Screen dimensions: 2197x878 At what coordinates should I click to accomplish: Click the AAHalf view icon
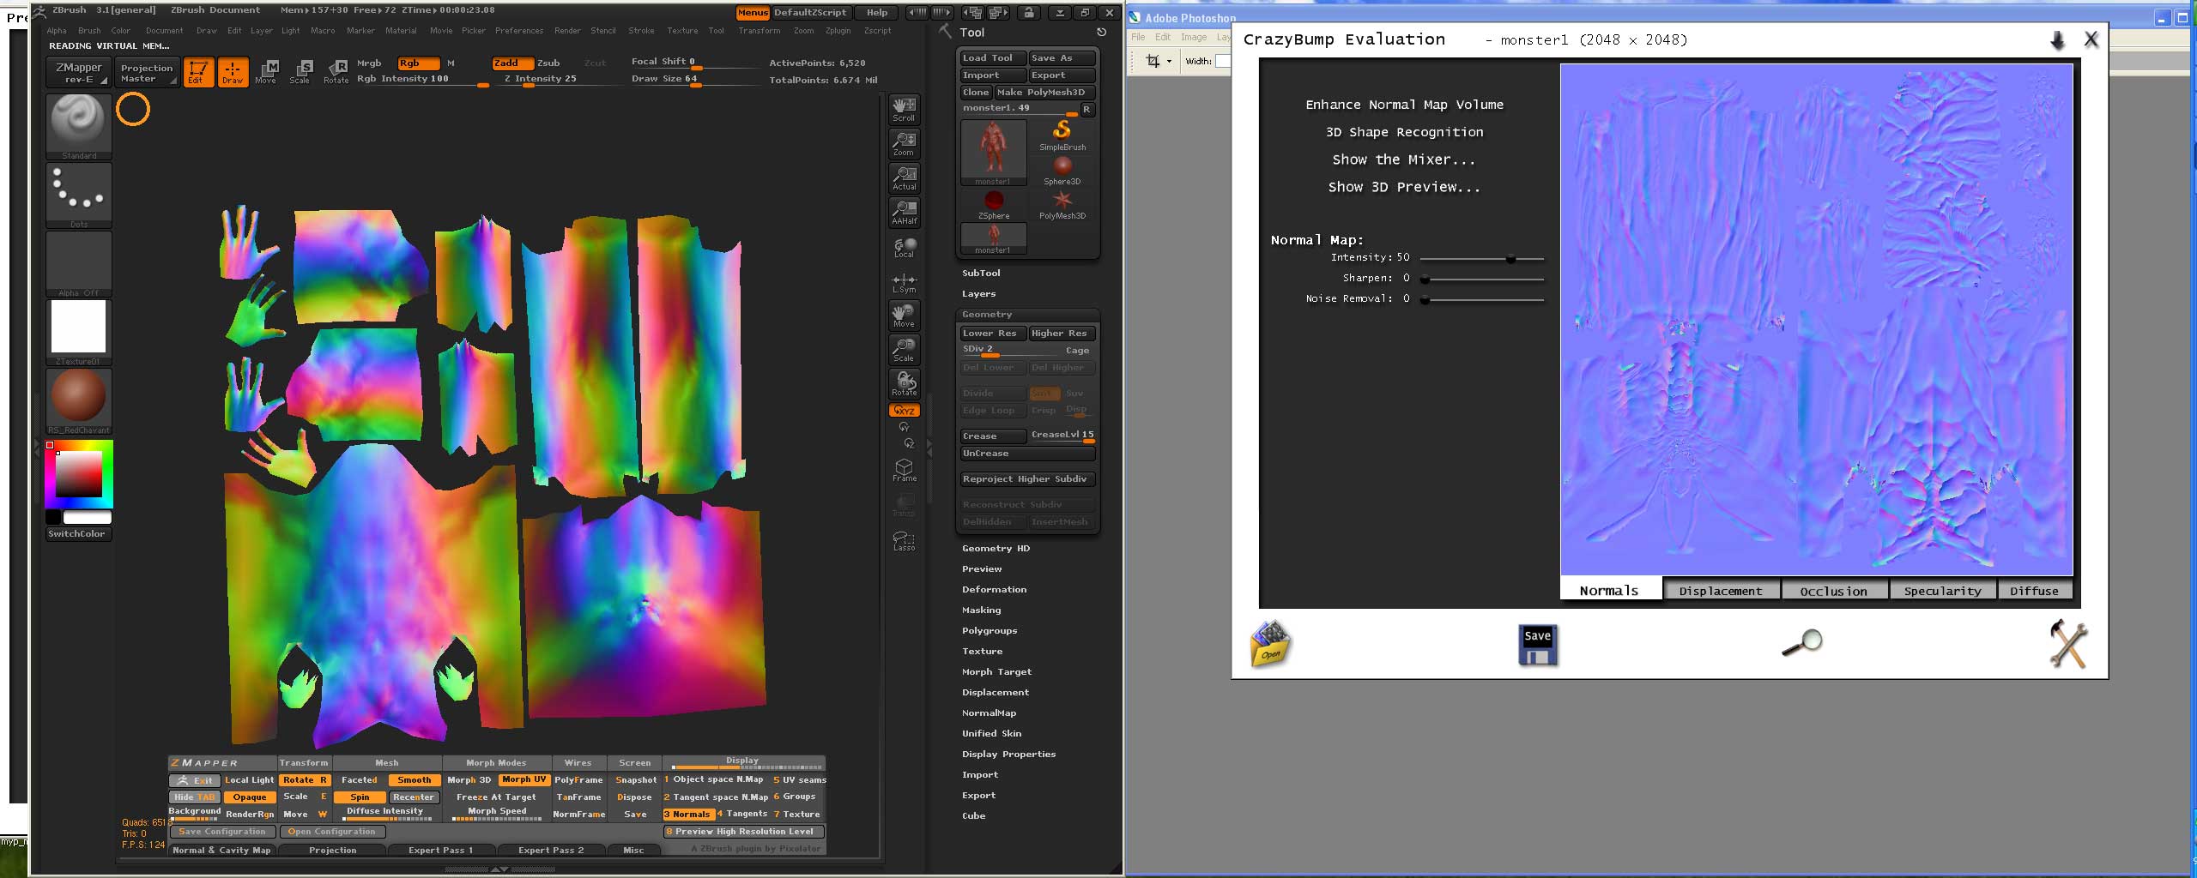tap(904, 212)
